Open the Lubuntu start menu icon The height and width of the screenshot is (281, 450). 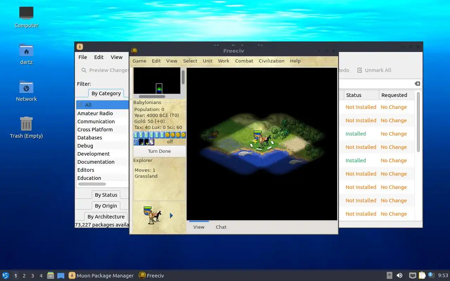click(6, 275)
